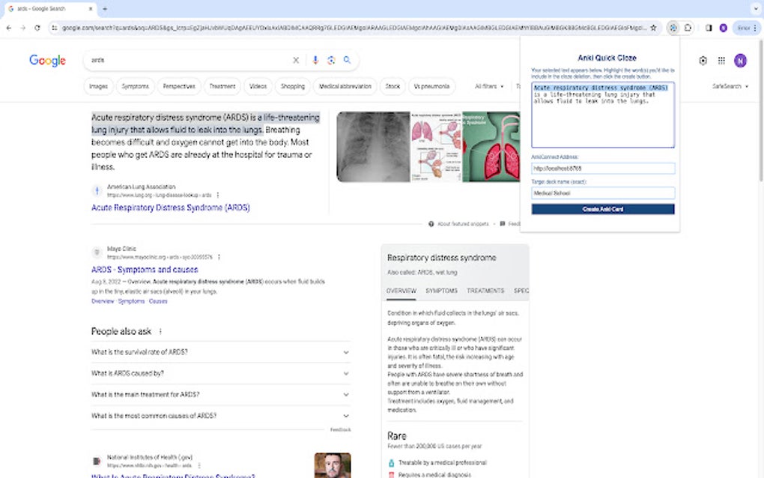The height and width of the screenshot is (478, 764).
Task: Open the 'ARDS - Symptoms and causes' link
Action: point(145,270)
